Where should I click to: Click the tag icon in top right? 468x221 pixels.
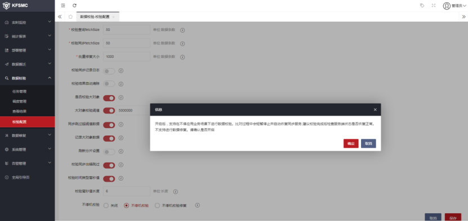pos(422,6)
